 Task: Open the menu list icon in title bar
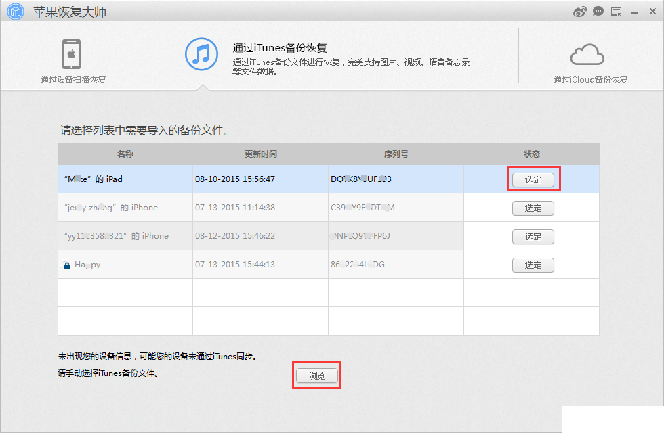pos(616,12)
